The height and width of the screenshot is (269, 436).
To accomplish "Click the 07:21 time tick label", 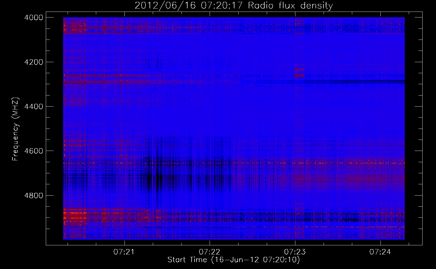I will point(124,252).
